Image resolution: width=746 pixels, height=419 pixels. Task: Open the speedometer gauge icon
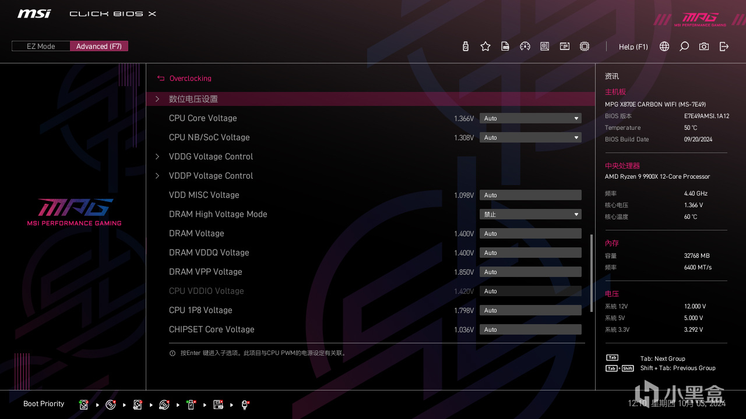(525, 47)
